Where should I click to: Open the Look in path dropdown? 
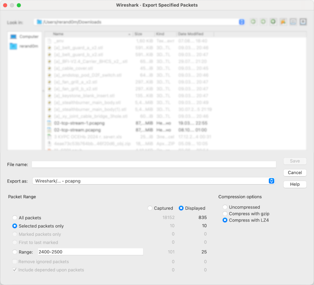[x=242, y=22]
